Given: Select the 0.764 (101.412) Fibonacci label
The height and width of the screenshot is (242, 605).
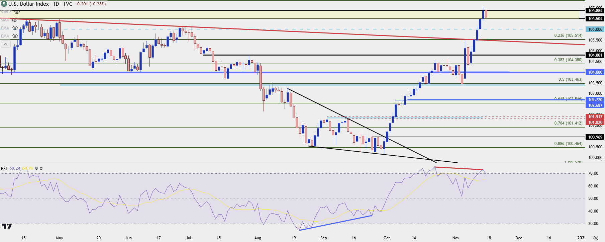Looking at the screenshot, I should (568, 123).
